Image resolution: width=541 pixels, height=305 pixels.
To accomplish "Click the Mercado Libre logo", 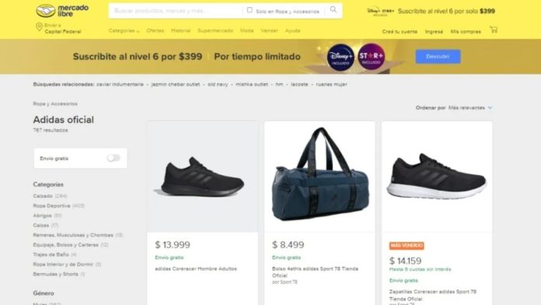I will point(62,11).
